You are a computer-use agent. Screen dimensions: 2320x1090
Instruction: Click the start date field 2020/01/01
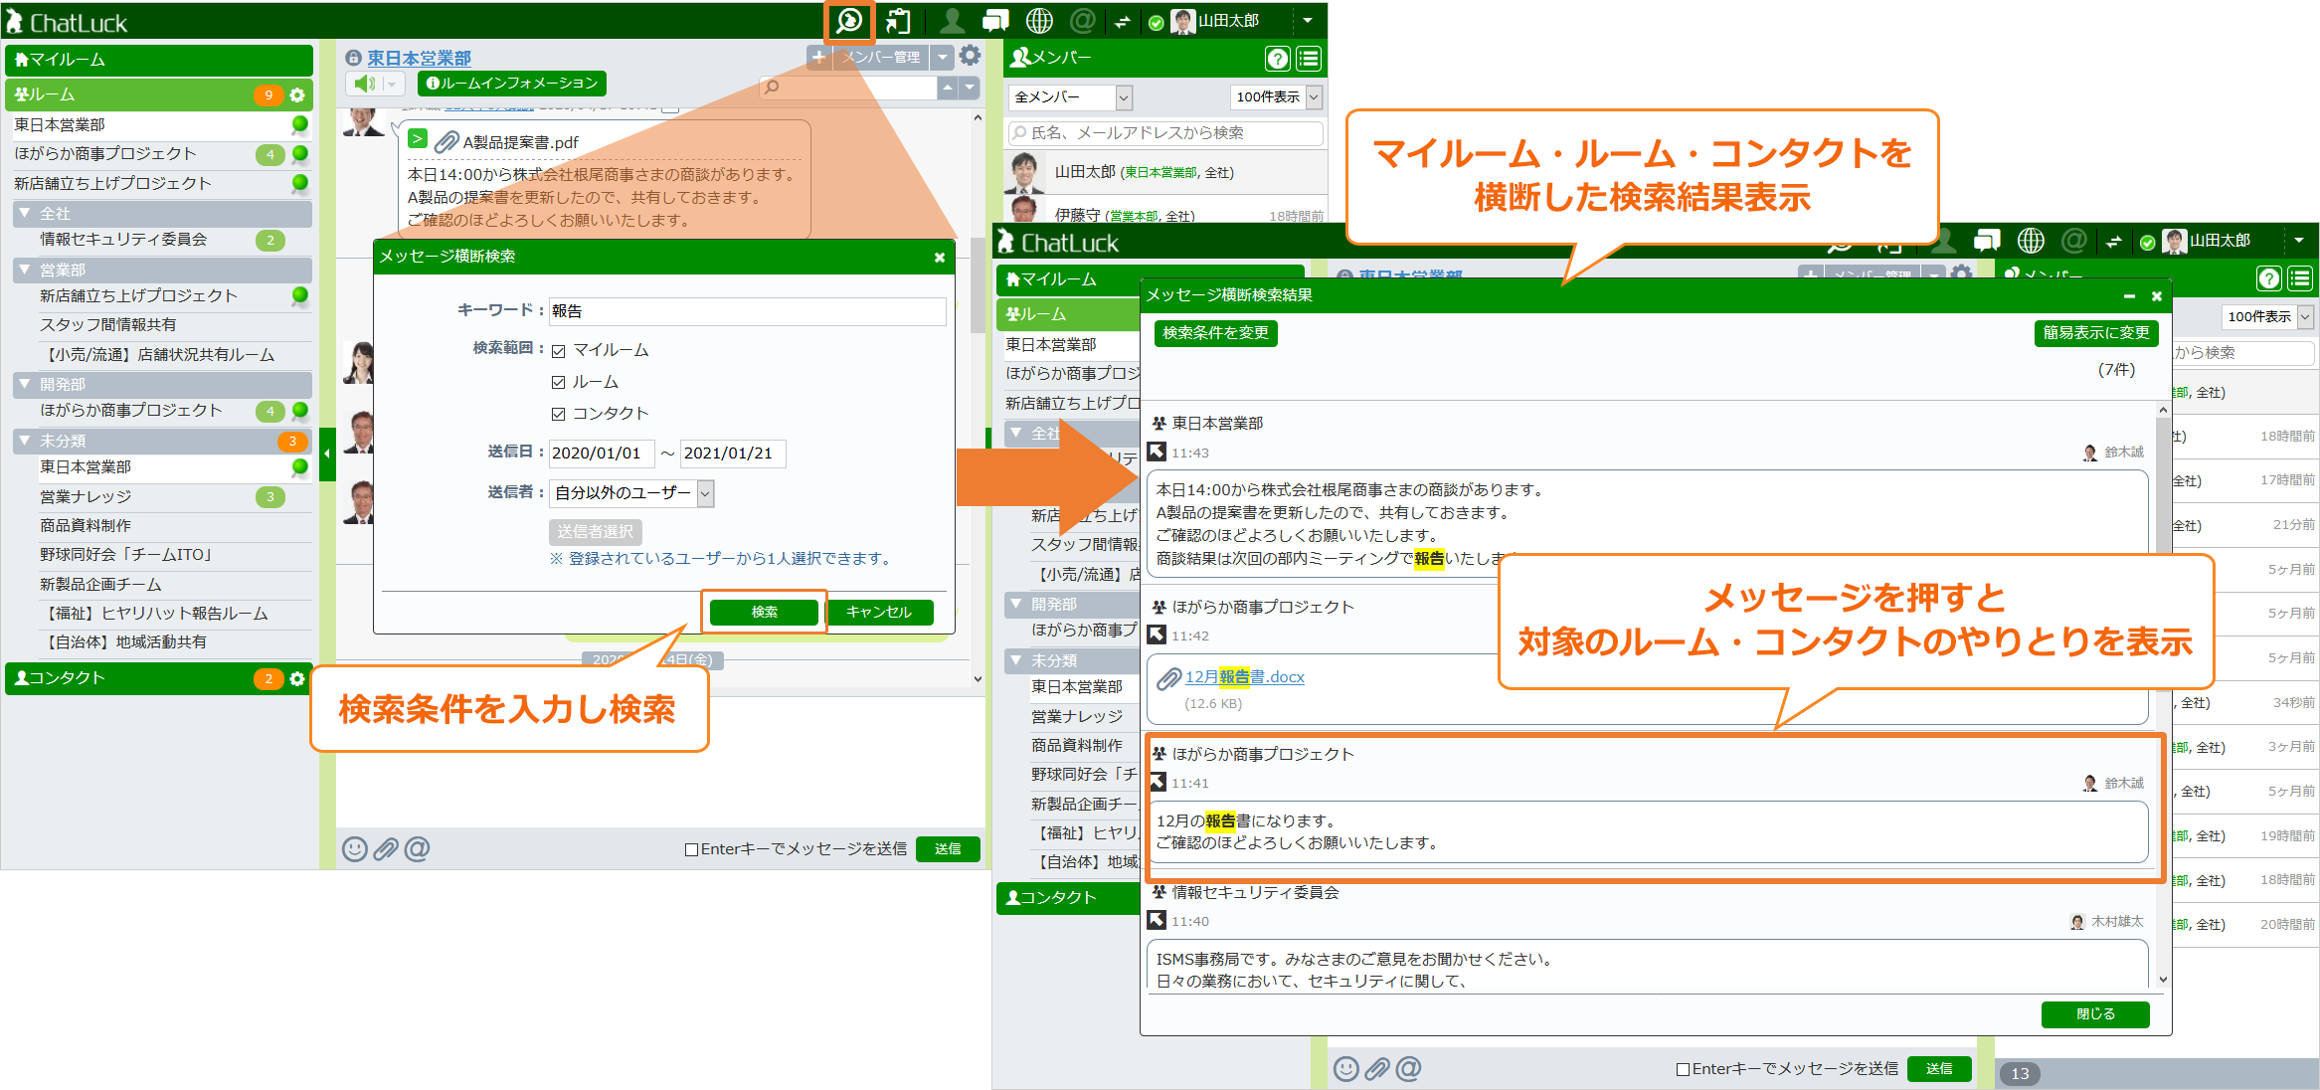[601, 454]
